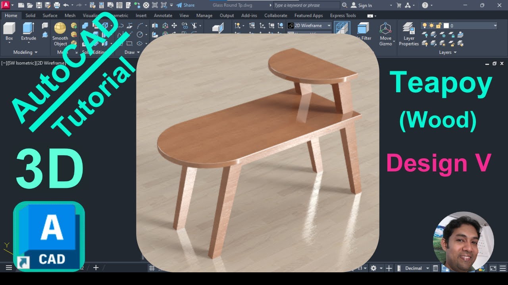This screenshot has height=285, width=508.
Task: Open the Box tool dropdown arrow
Action: click(9, 43)
